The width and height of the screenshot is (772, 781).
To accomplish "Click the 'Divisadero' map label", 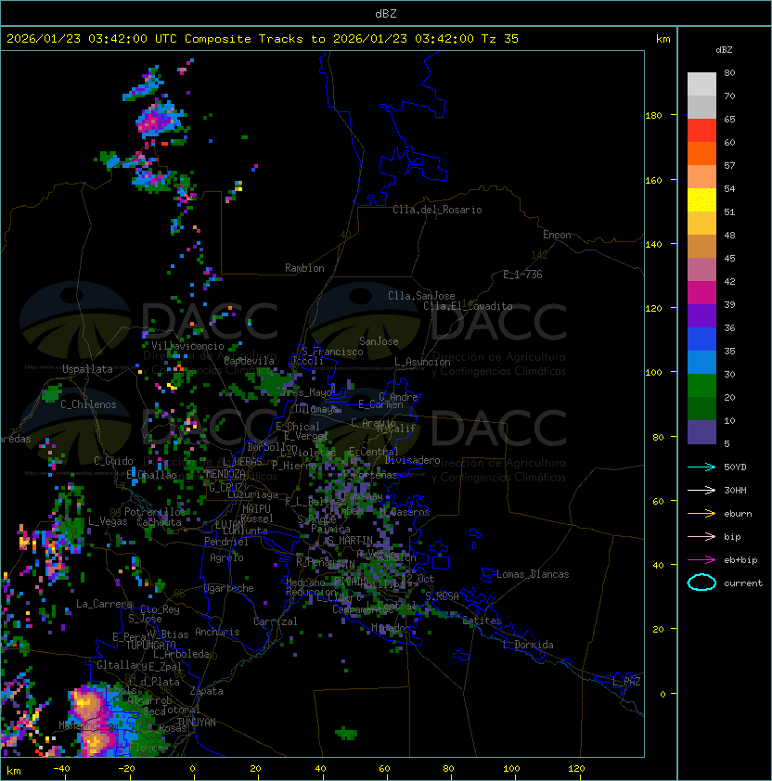I will coord(412,460).
